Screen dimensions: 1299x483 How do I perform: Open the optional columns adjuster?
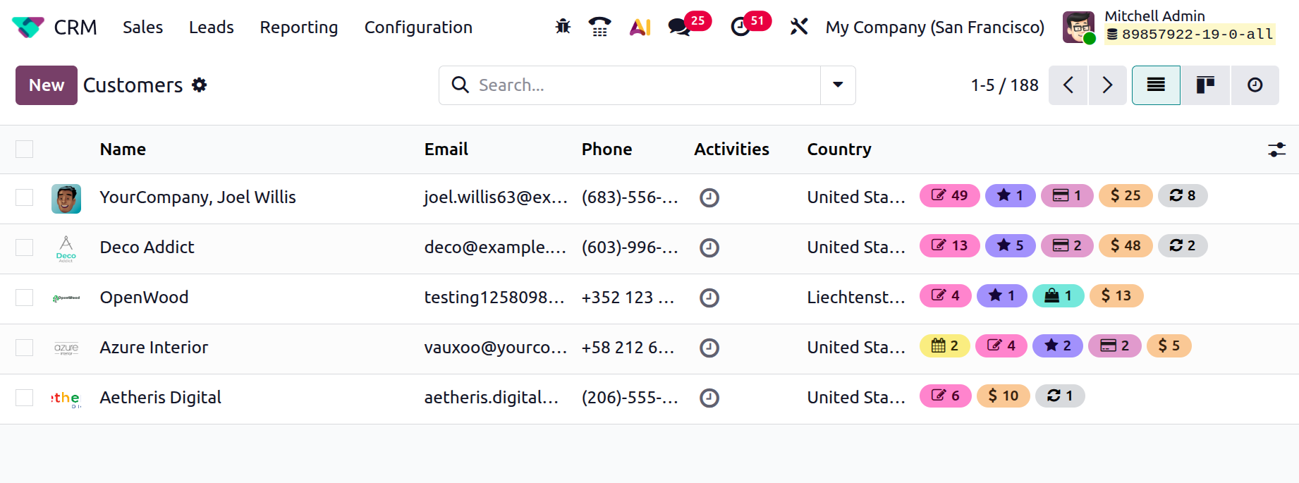1276,149
